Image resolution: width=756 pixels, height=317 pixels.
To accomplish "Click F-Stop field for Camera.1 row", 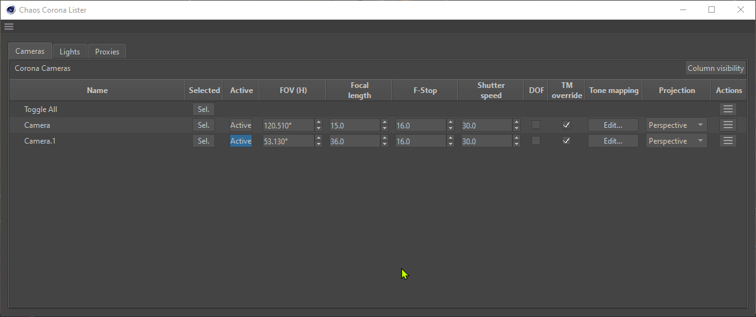I will (420, 142).
